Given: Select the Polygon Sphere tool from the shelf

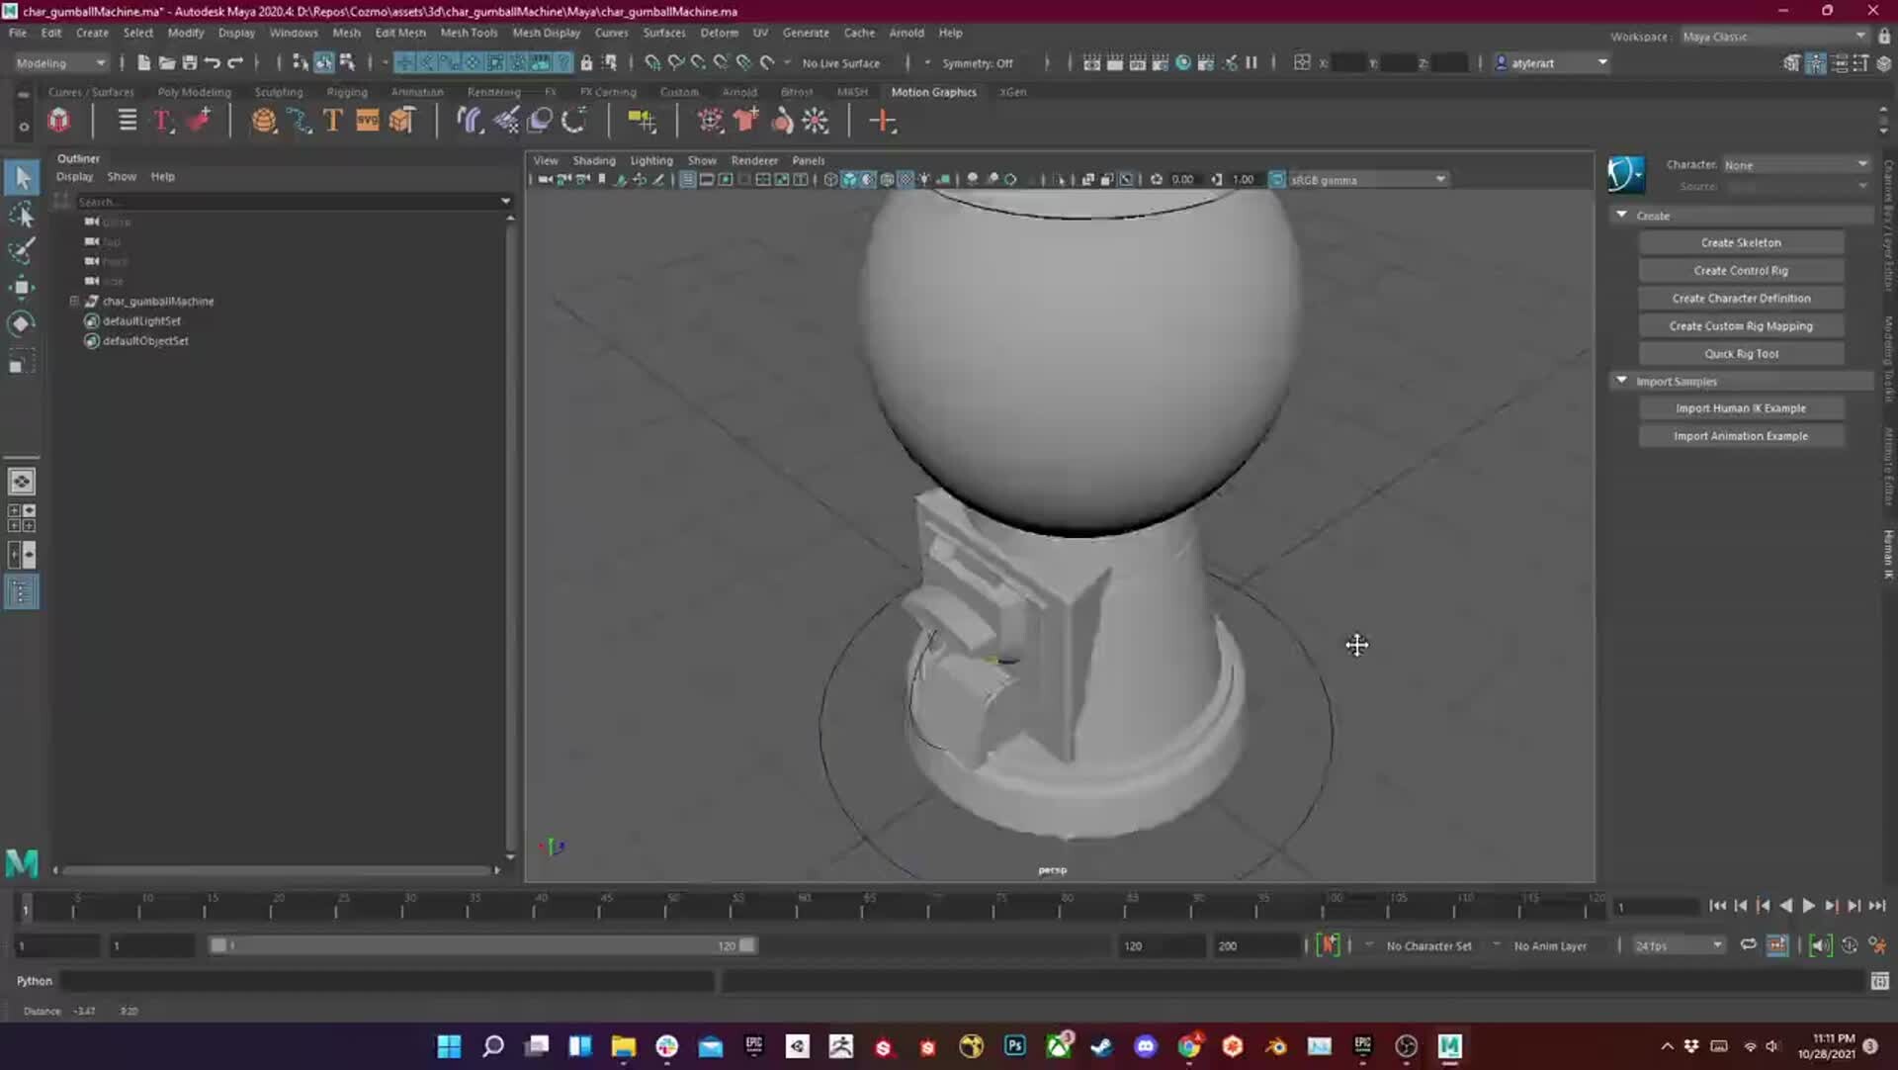Looking at the screenshot, I should point(265,120).
